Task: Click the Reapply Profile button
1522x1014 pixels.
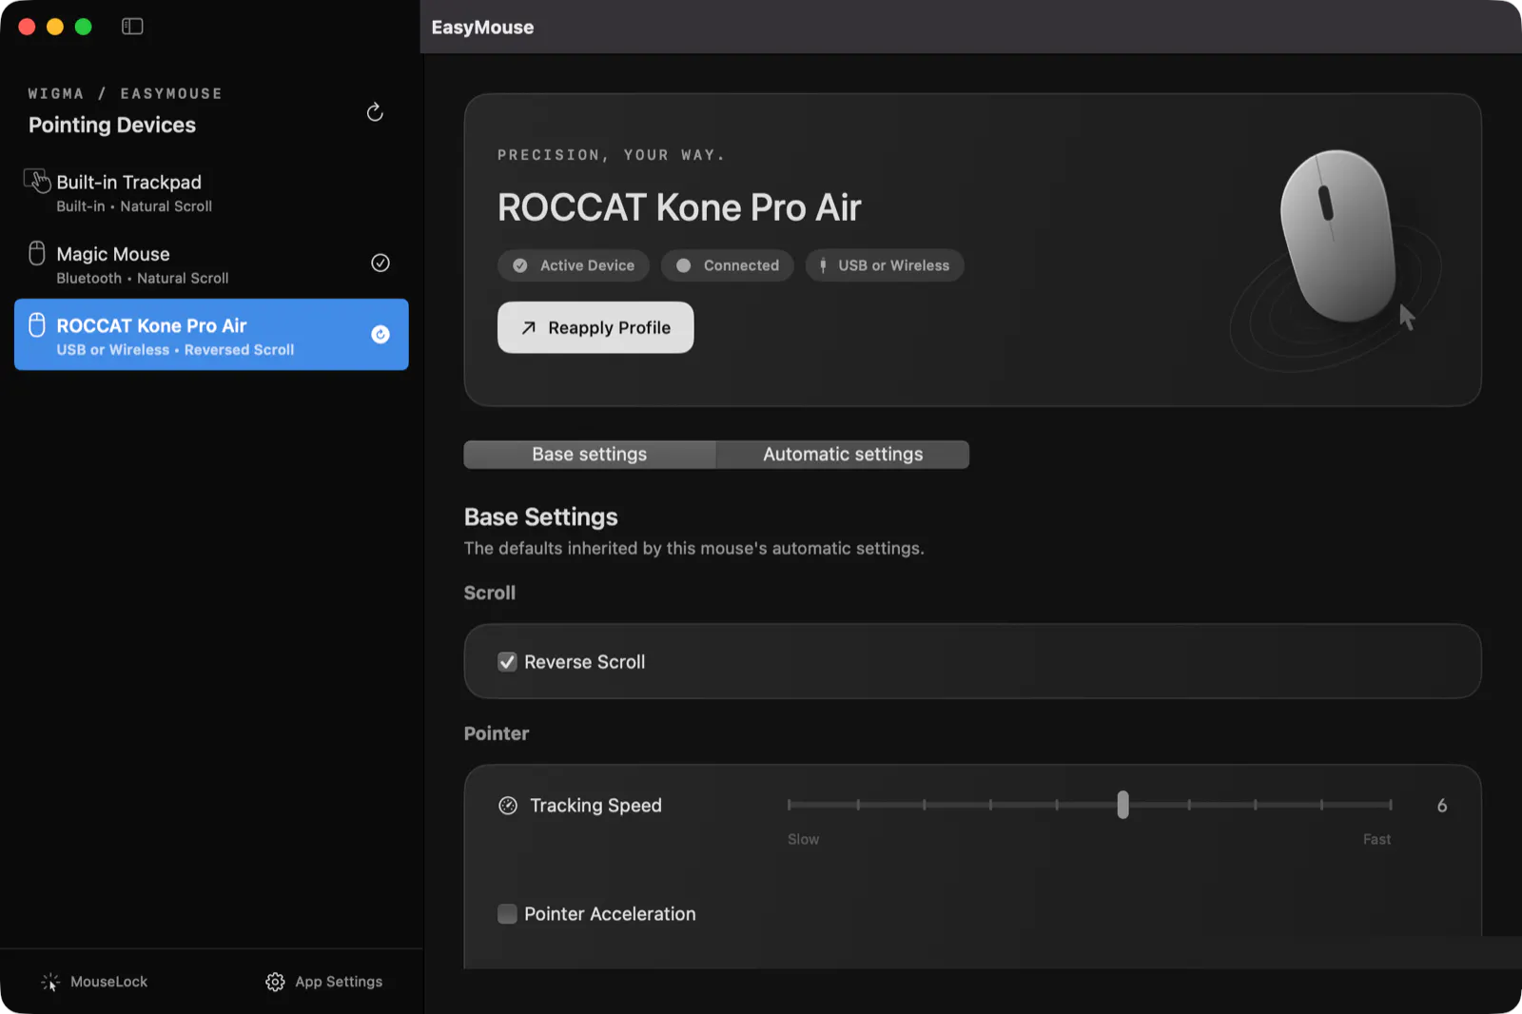Action: [x=595, y=327]
